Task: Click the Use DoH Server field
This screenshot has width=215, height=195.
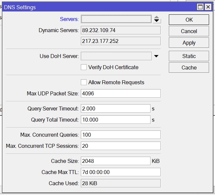Action: 116,56
